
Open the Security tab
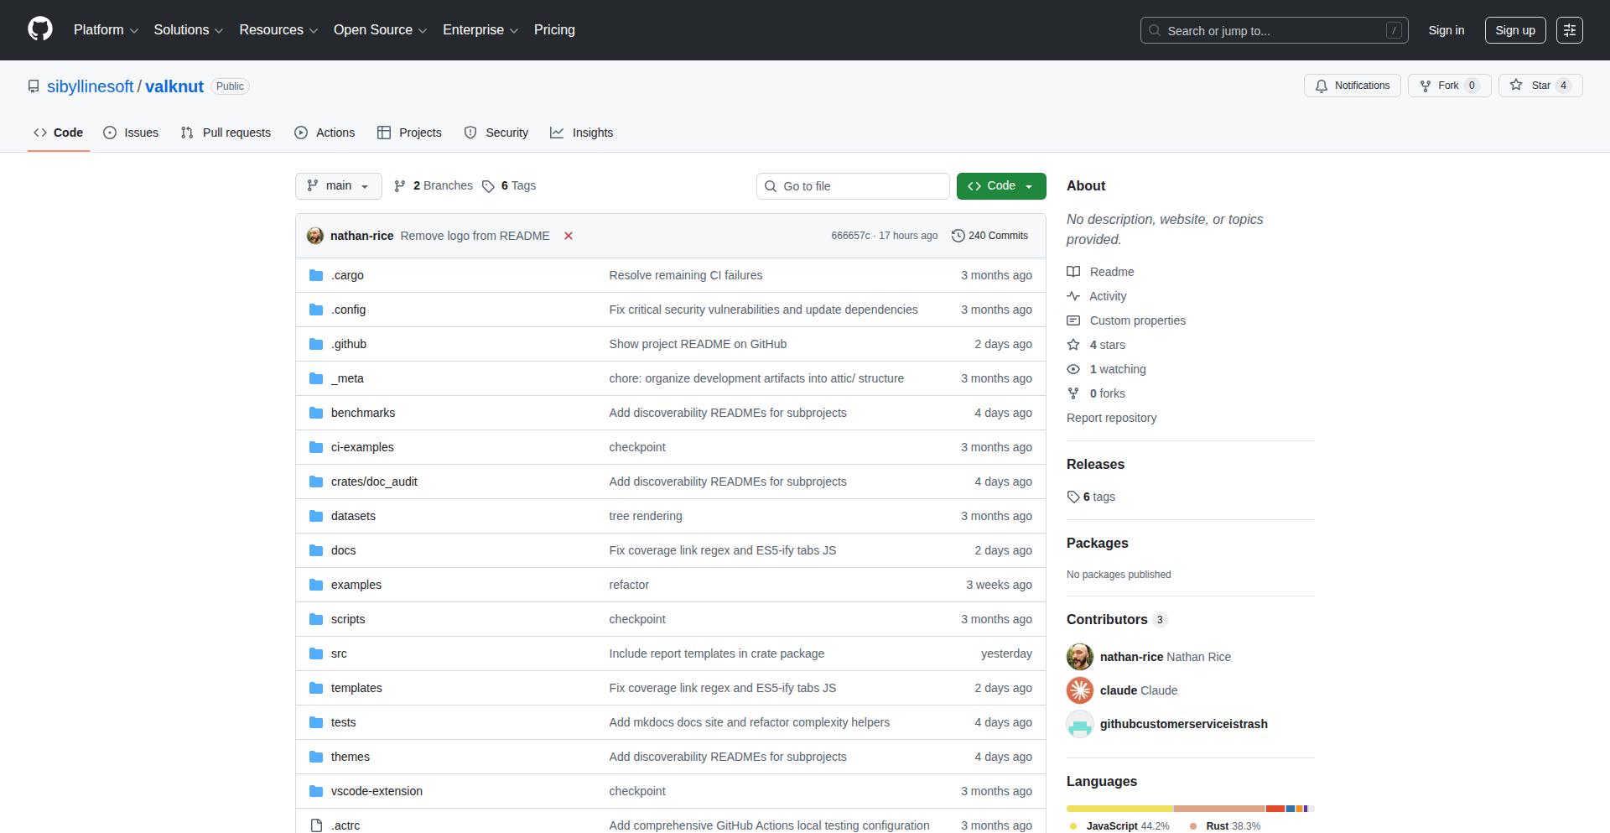(x=496, y=133)
